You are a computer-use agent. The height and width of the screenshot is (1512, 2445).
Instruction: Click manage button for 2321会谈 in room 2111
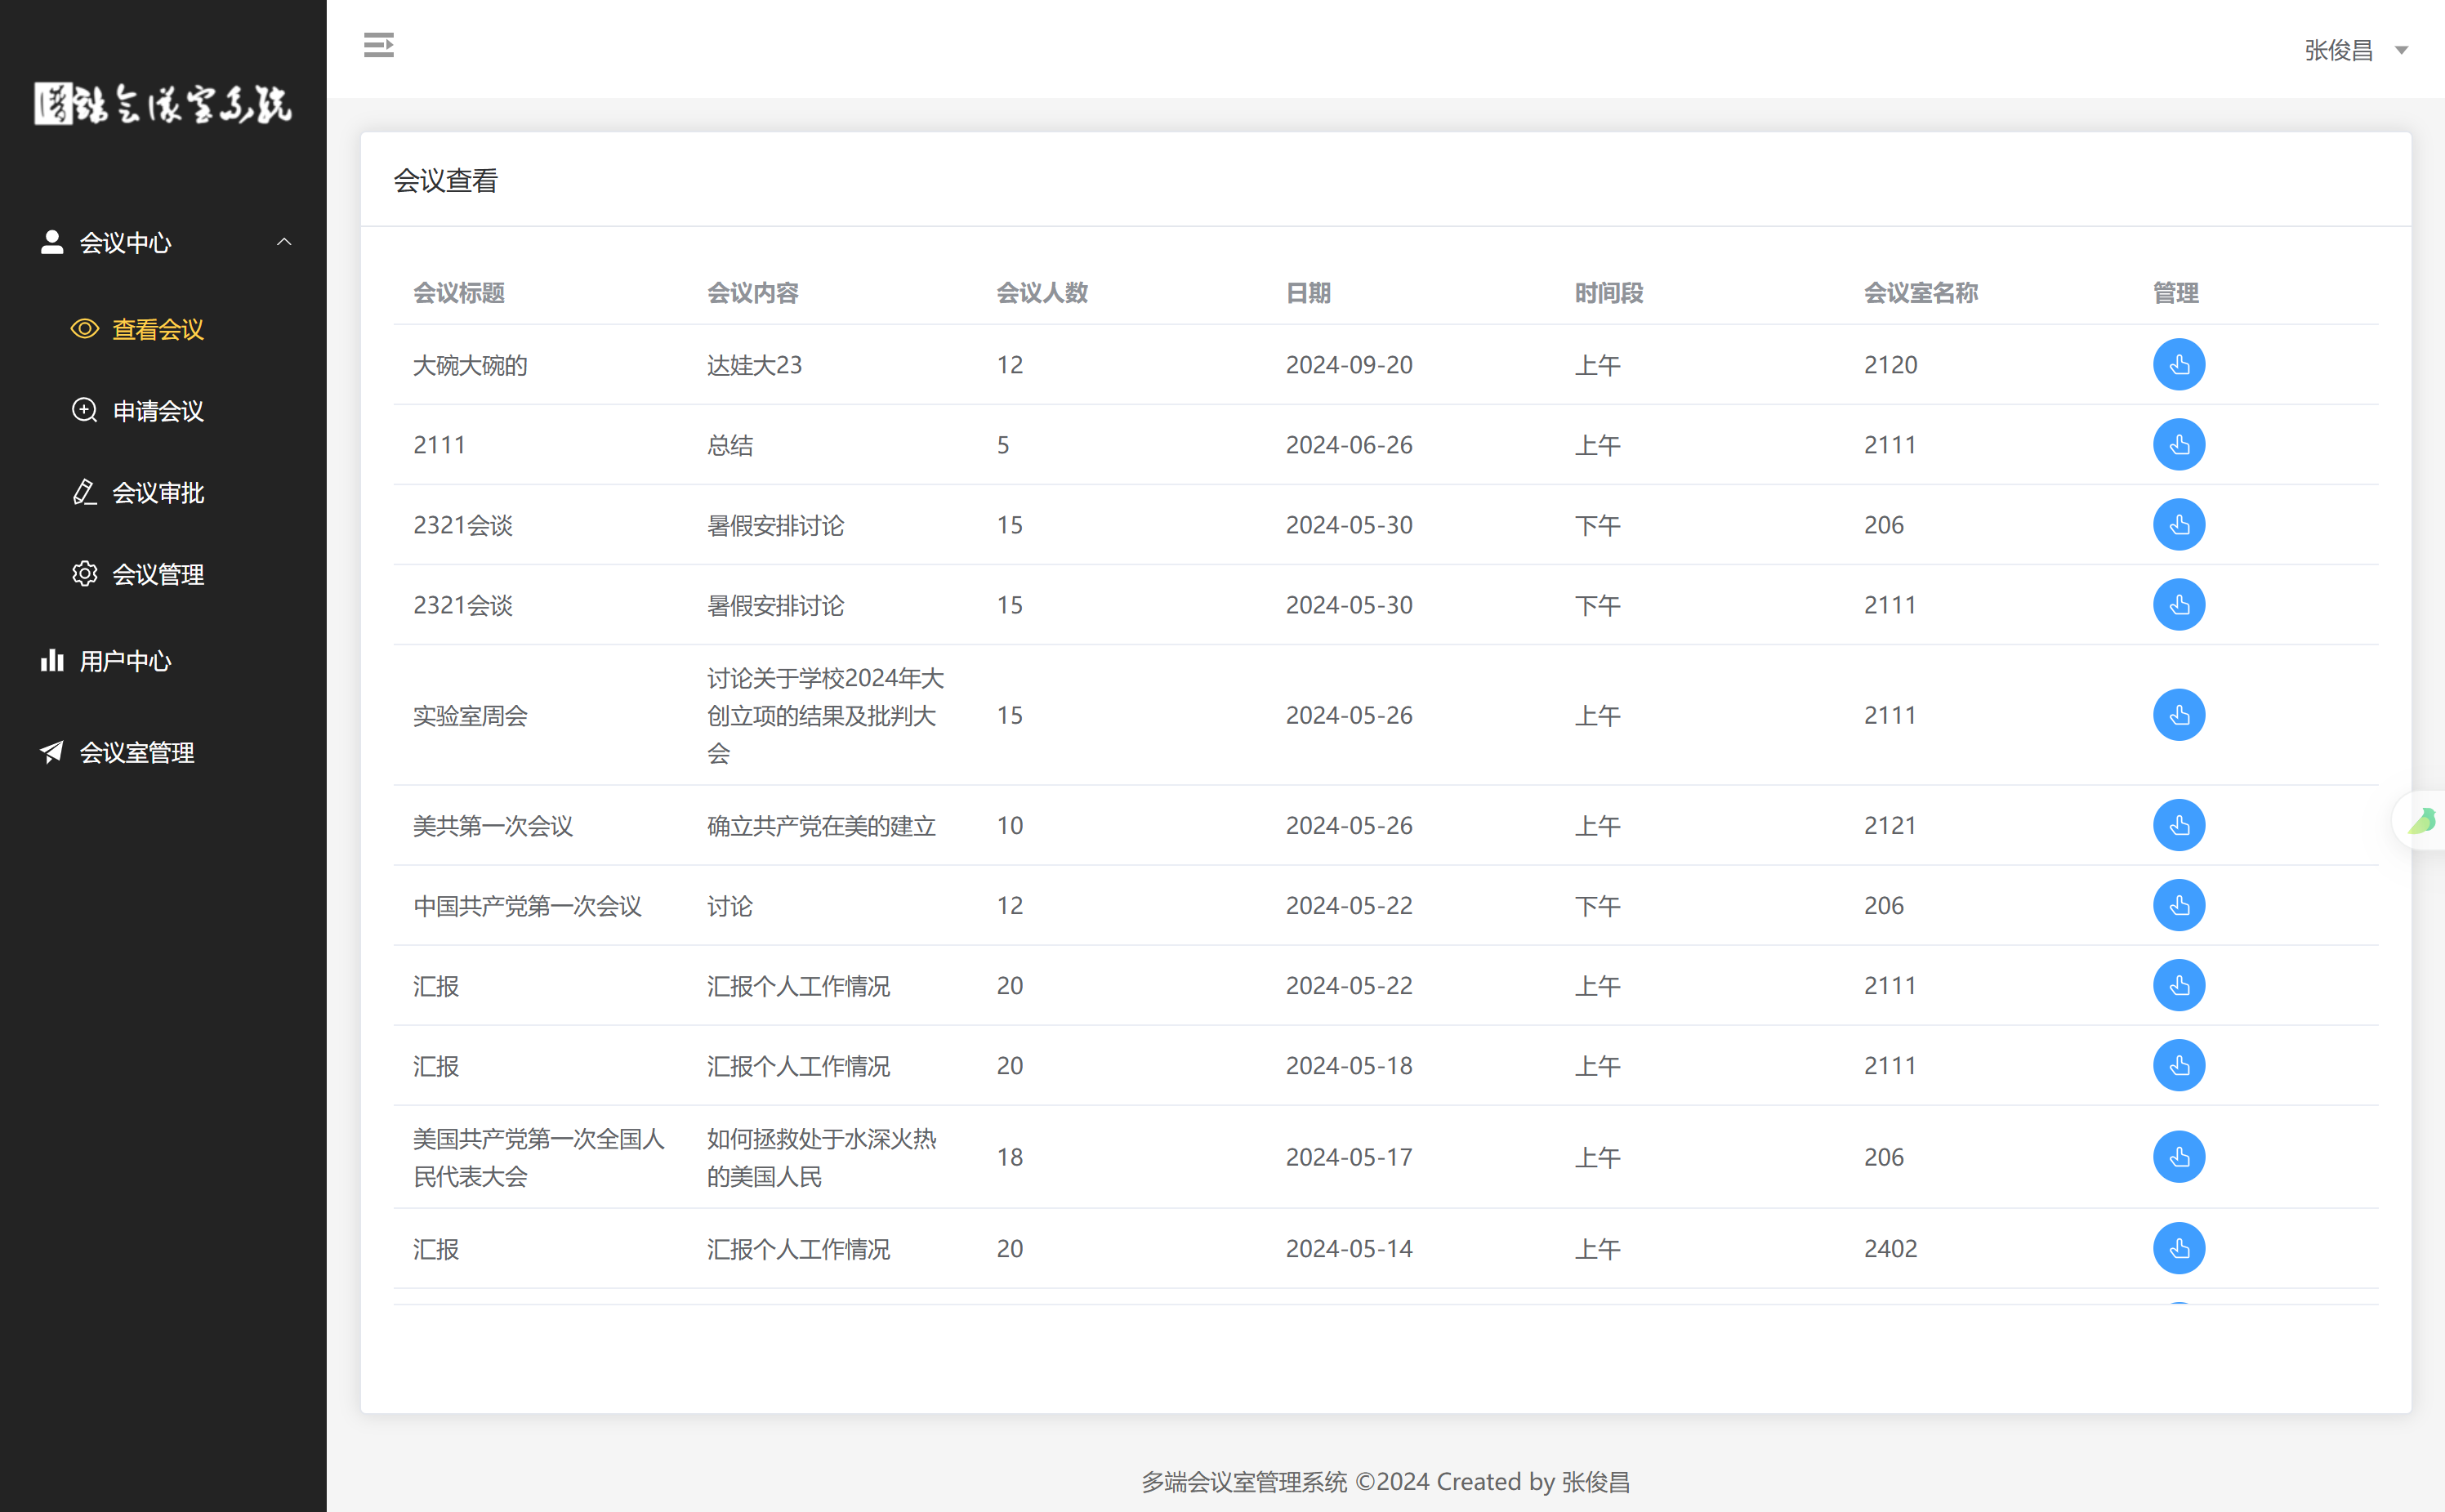[x=2179, y=604]
